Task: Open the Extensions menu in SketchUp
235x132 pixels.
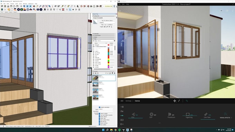Action: pyautogui.click(x=31, y=3)
